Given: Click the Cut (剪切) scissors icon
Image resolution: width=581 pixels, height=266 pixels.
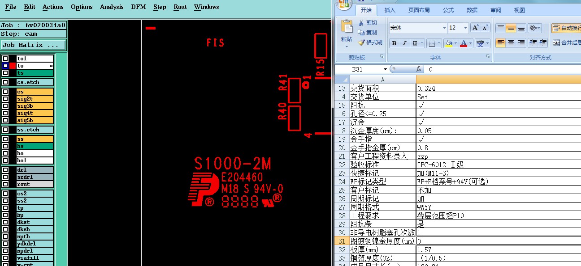Looking at the screenshot, I should [x=361, y=23].
